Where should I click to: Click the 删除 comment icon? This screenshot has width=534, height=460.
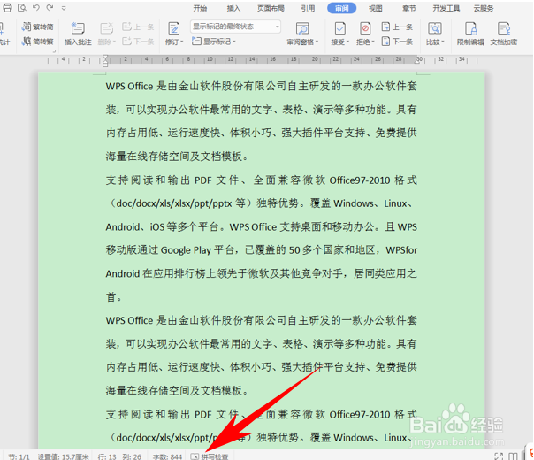(106, 28)
